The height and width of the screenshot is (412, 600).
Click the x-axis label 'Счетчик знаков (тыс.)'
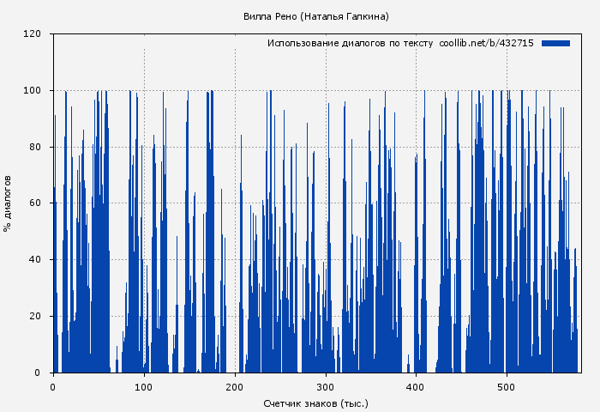(x=316, y=403)
